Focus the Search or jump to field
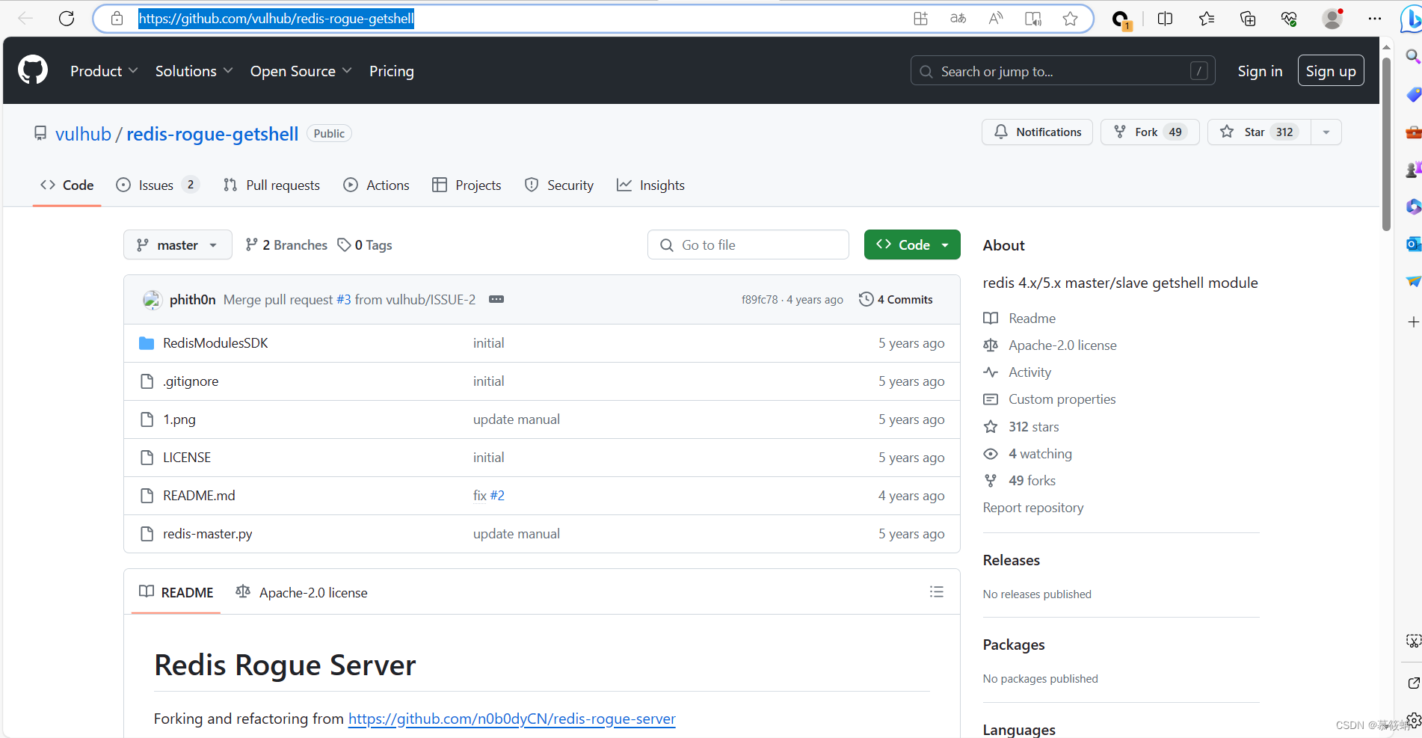This screenshot has width=1422, height=738. point(1063,71)
